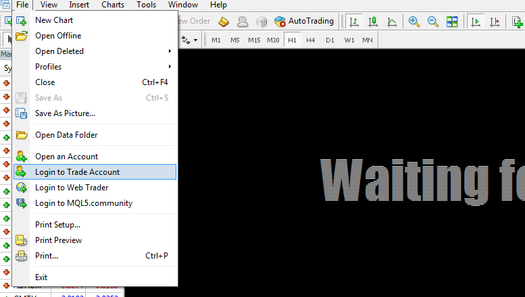Click the Open Offline folder icon
This screenshot has height=297, width=525.
point(22,36)
